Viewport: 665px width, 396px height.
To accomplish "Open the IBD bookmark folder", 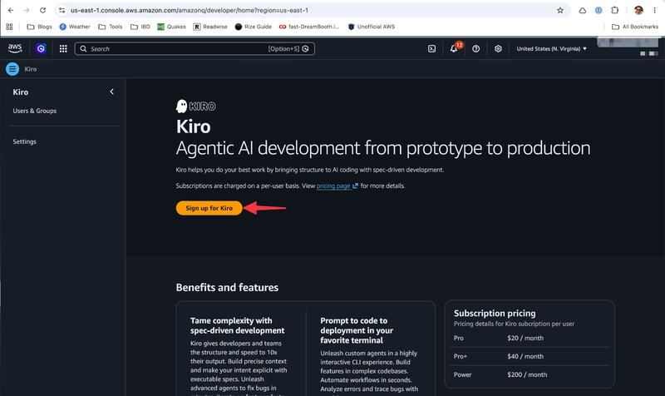I will (140, 27).
